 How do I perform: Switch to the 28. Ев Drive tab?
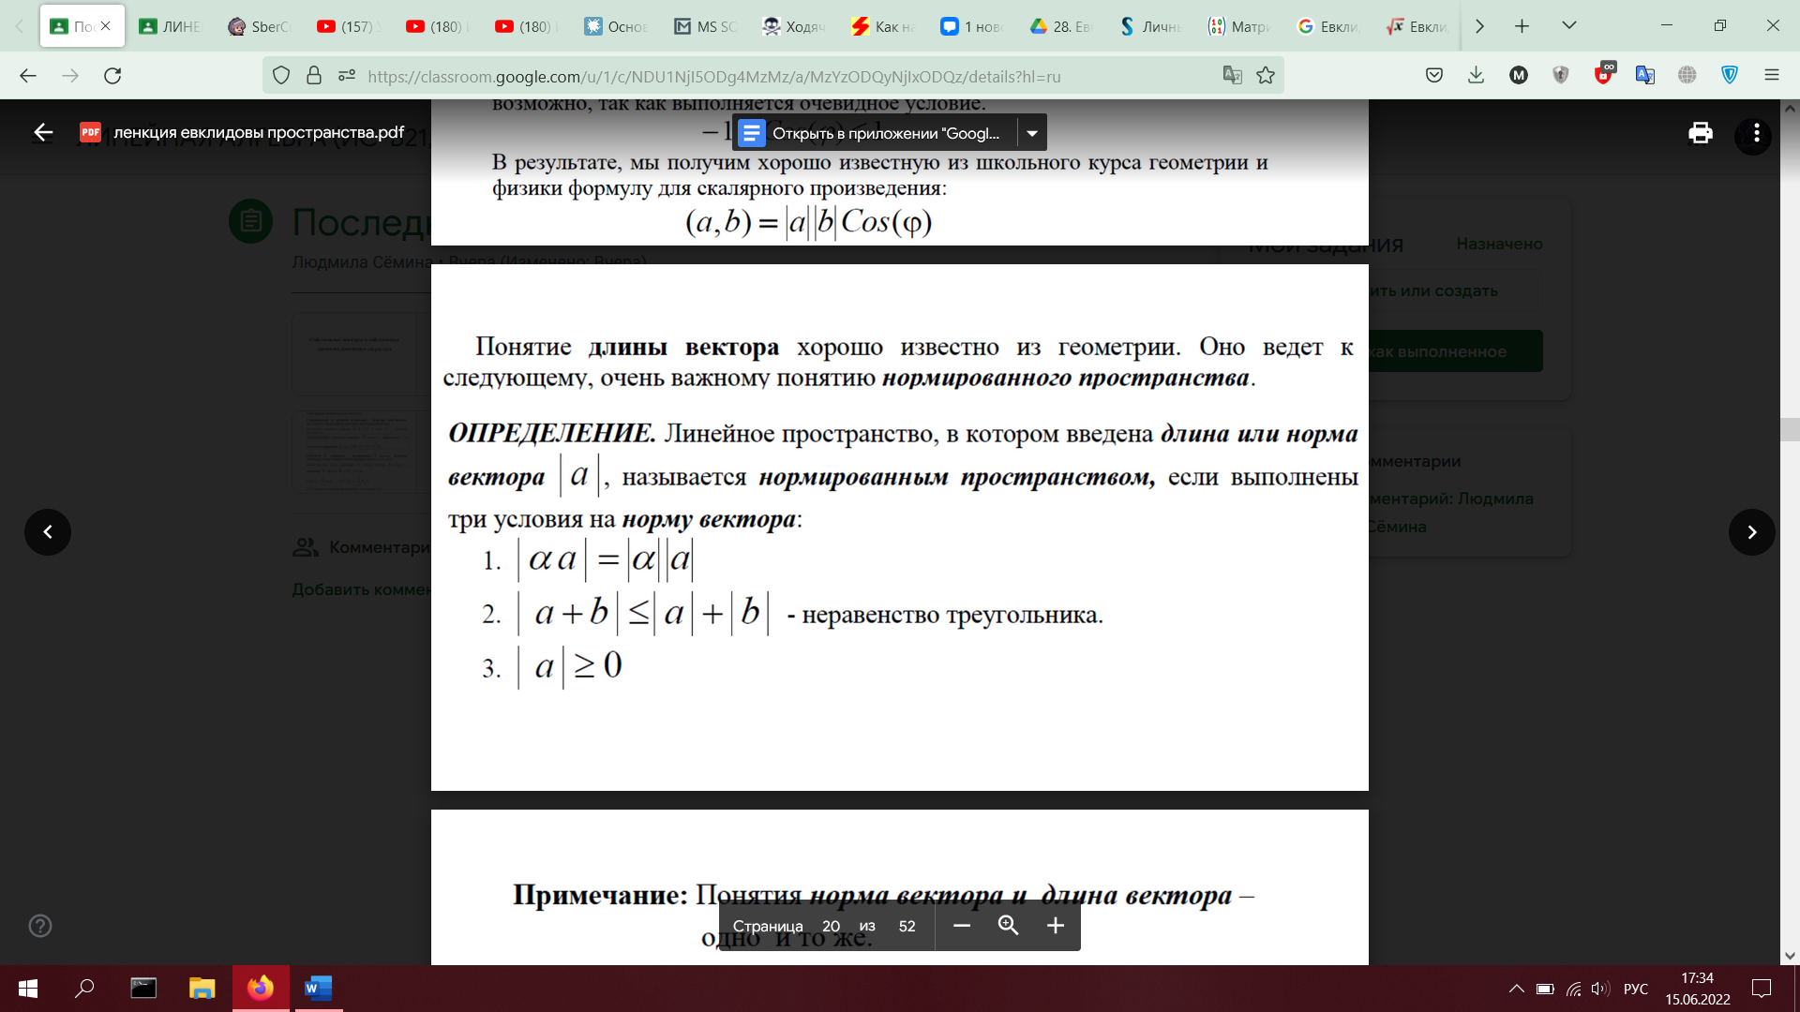[x=1061, y=26]
